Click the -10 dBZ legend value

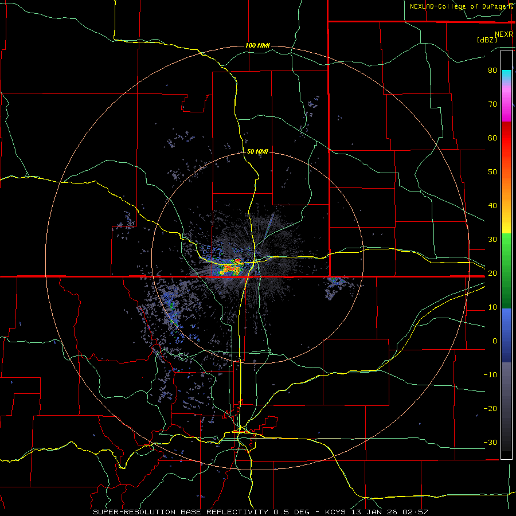(490, 374)
